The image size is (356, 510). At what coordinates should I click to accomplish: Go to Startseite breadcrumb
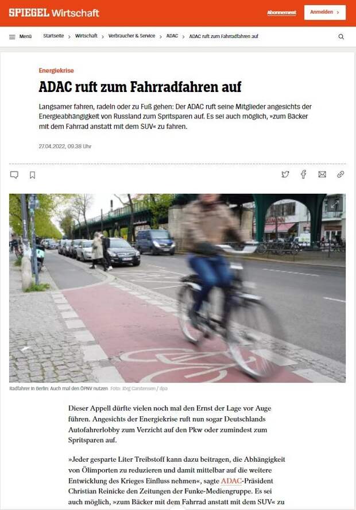point(53,36)
